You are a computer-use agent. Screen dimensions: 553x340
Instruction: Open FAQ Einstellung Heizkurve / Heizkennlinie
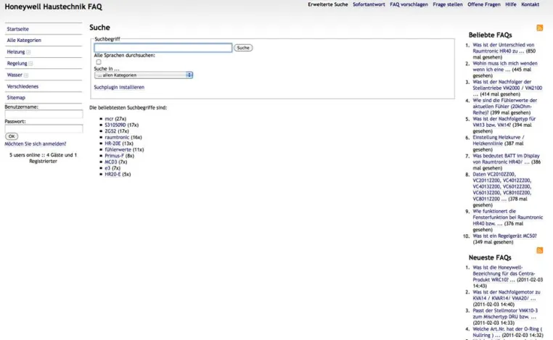pyautogui.click(x=499, y=140)
